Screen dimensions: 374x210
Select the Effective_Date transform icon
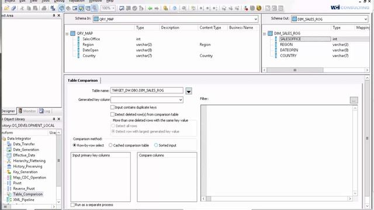point(9,155)
